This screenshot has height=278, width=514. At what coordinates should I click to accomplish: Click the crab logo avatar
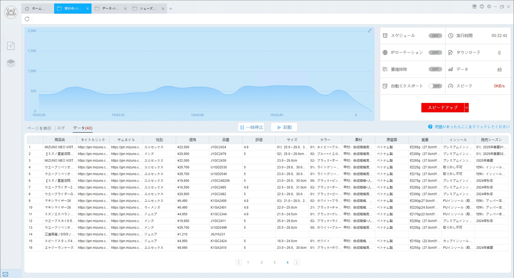coord(11,12)
